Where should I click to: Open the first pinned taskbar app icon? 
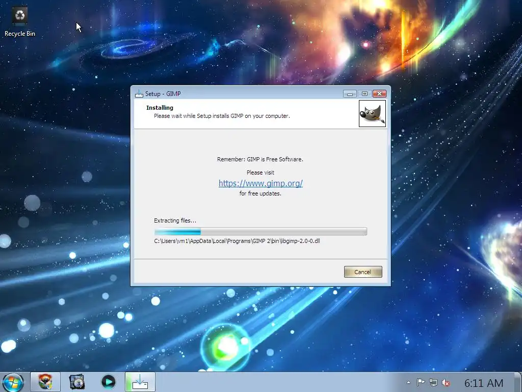(45, 382)
